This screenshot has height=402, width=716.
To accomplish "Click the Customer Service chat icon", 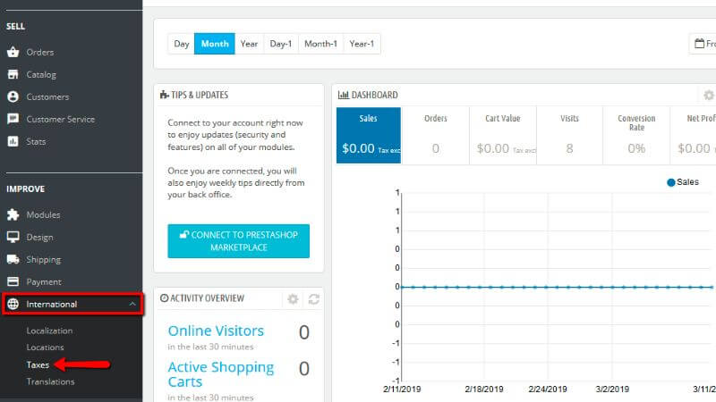I will click(13, 119).
